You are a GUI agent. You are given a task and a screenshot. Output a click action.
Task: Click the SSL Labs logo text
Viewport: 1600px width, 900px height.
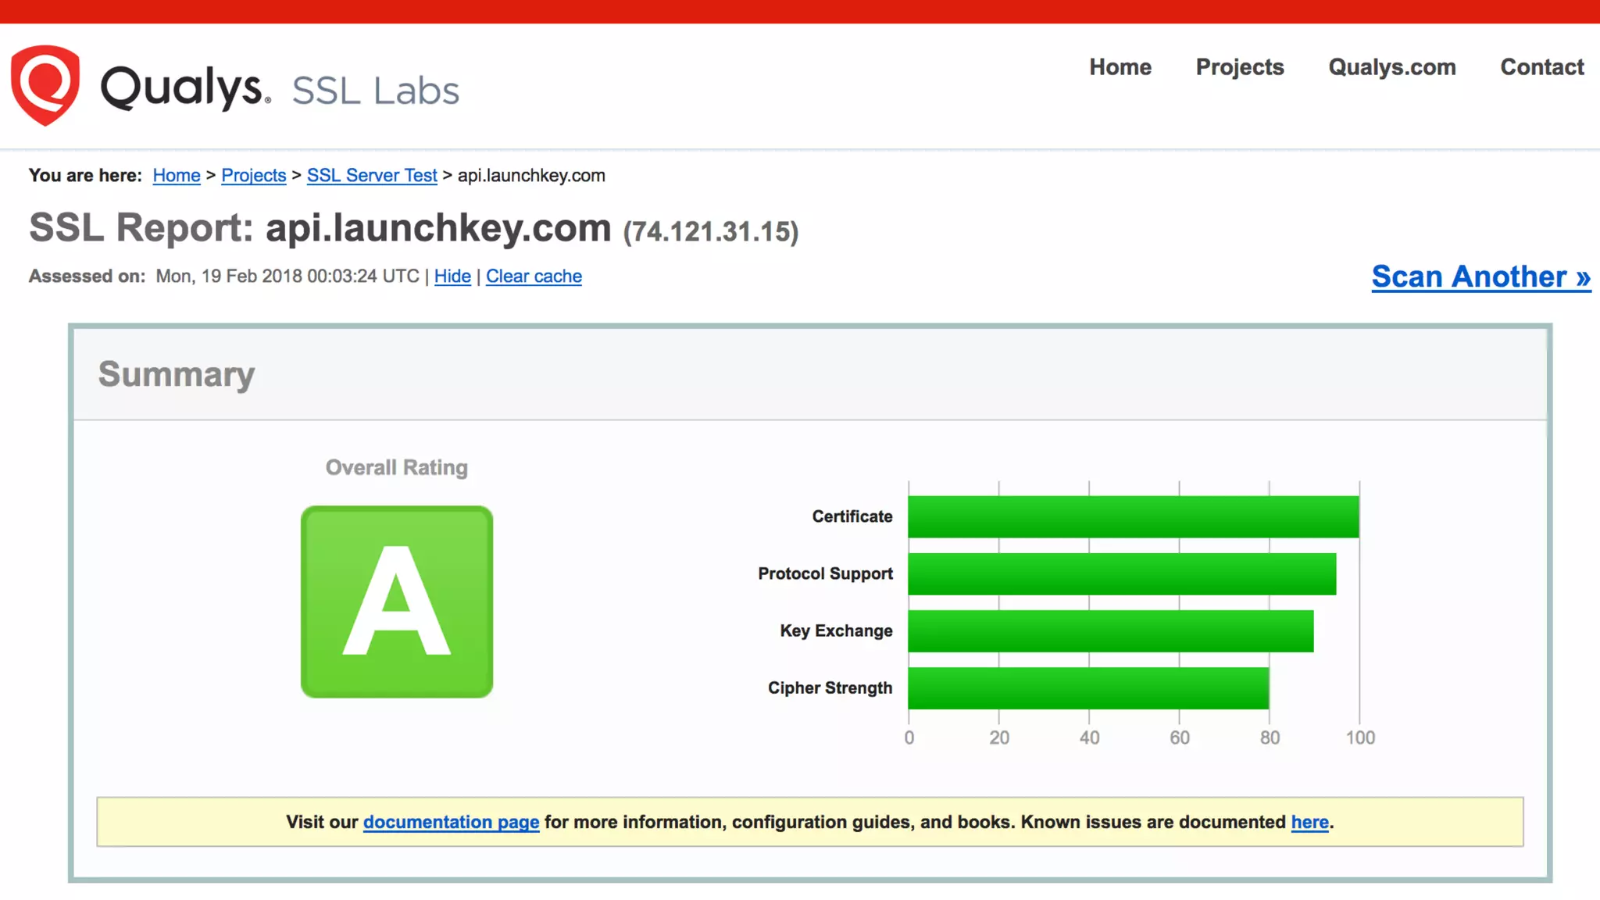click(x=375, y=91)
